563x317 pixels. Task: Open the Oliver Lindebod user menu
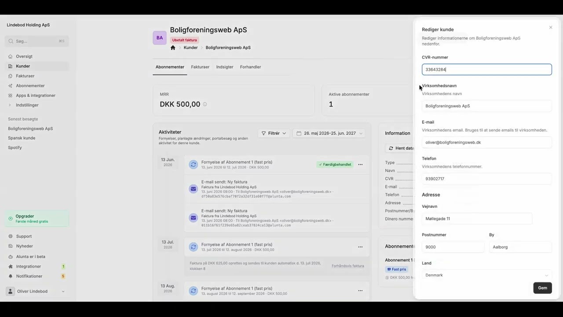37,291
